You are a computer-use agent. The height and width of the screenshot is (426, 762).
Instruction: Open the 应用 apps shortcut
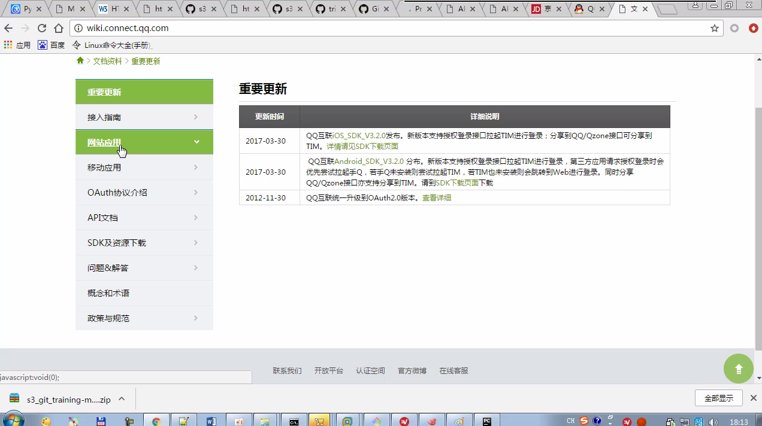[17, 45]
